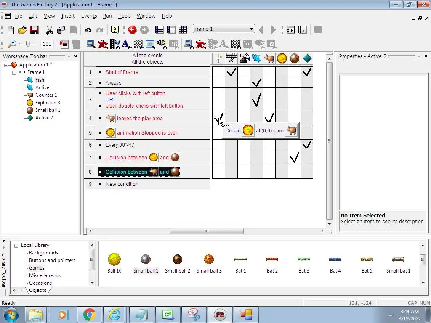The image size is (431, 323).
Task: Select the Small ball 1 column header
Action: (294, 58)
